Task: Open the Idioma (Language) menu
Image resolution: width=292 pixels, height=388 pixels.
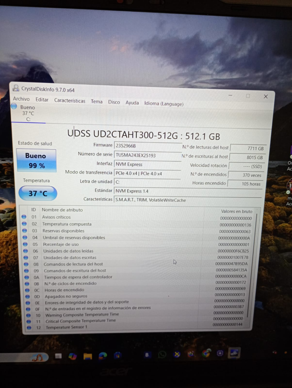Action: coord(164,103)
